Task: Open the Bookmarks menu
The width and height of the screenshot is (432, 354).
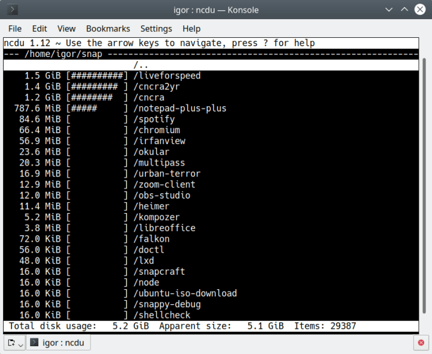Action: tap(108, 29)
